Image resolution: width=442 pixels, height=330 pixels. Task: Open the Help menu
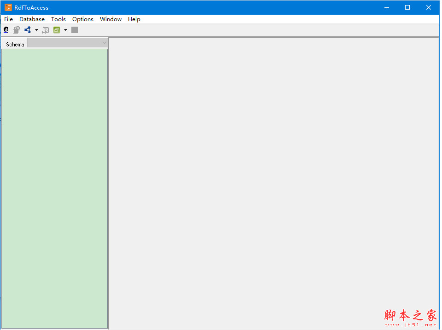[134, 19]
